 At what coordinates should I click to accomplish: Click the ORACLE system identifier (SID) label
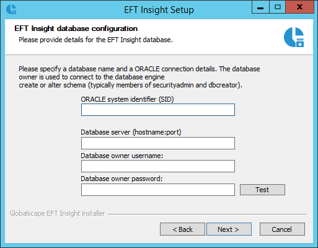[127, 99]
